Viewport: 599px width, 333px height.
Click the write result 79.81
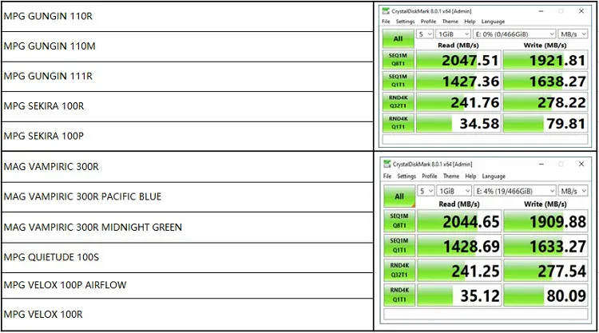coord(545,123)
